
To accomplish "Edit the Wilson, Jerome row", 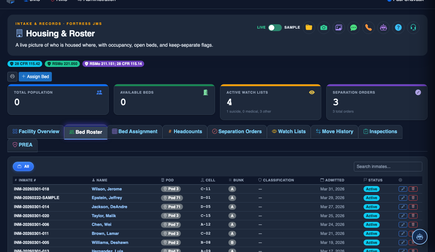I will 403,189.
